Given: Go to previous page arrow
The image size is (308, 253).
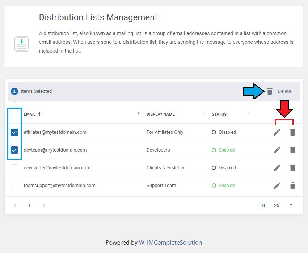Looking at the screenshot, I should click(15, 206).
